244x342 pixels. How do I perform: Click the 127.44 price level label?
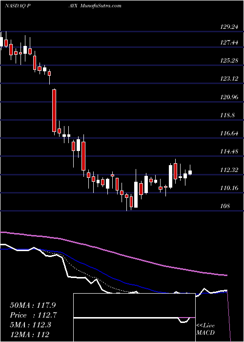[x=229, y=43]
